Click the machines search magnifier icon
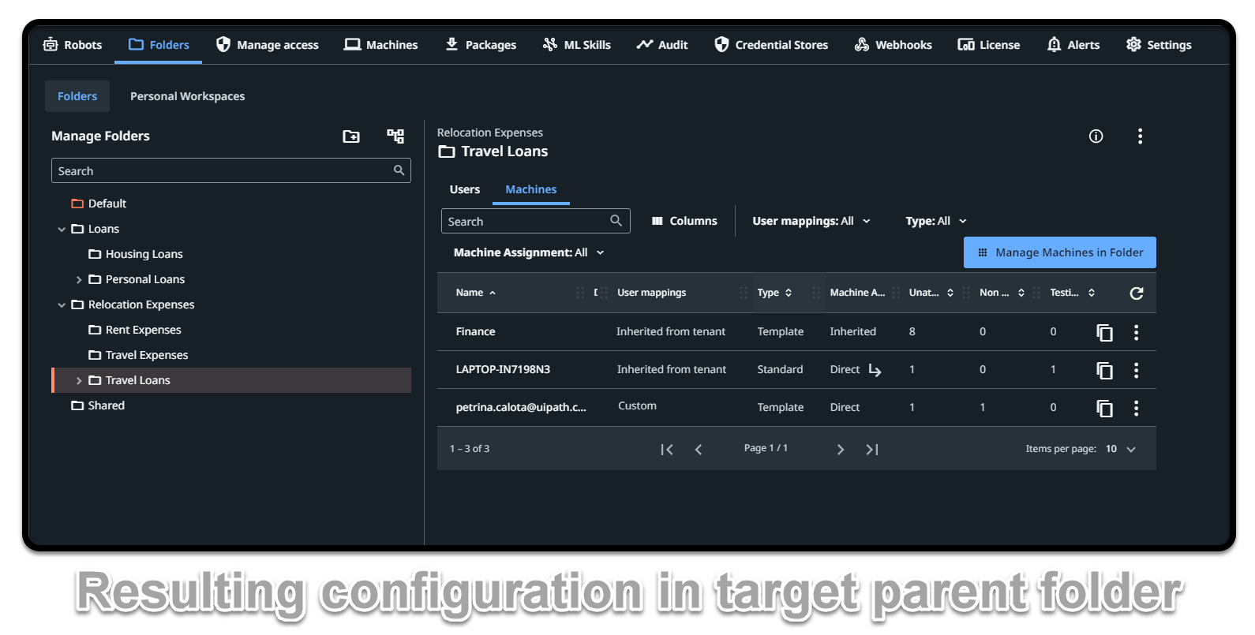The height and width of the screenshot is (635, 1255). pyautogui.click(x=616, y=221)
